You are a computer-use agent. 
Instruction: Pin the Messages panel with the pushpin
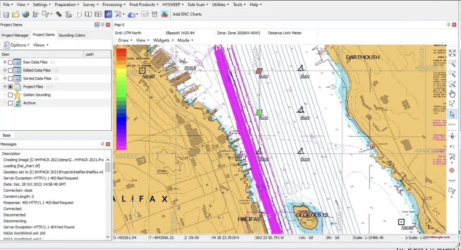[102, 144]
